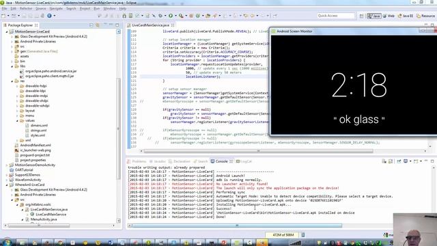Open the Android Virtual Device Manager icon
This screenshot has width=437, height=246.
point(130,16)
